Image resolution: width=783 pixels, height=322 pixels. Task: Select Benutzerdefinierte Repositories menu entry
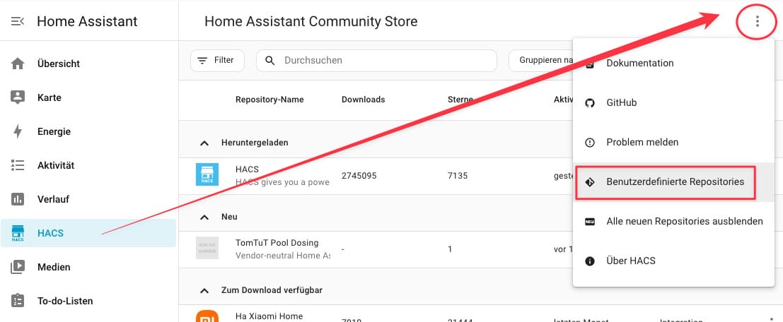pos(674,181)
